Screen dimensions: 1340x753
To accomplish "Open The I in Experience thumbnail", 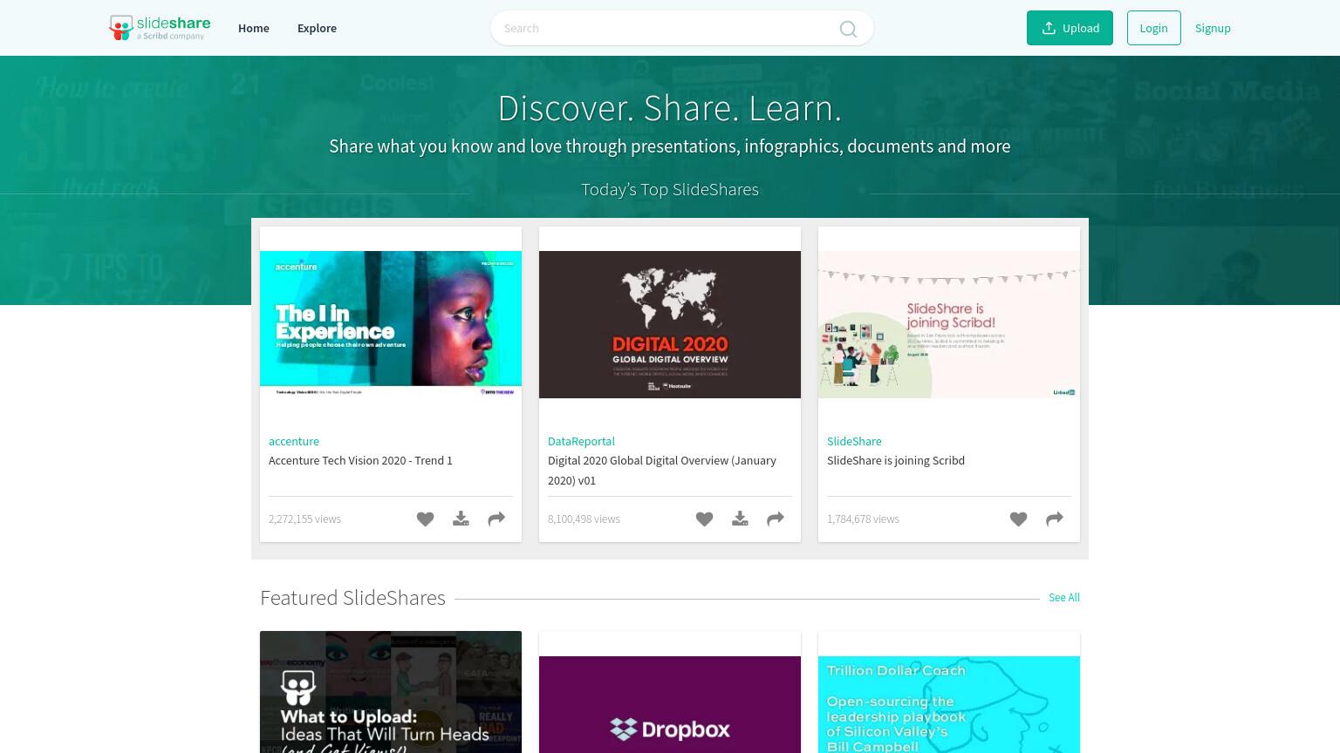I will click(391, 324).
